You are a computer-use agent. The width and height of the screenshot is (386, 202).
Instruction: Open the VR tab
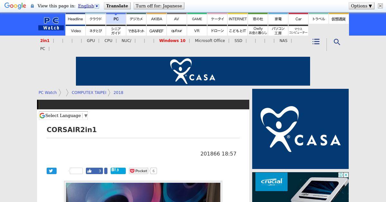[x=197, y=31]
